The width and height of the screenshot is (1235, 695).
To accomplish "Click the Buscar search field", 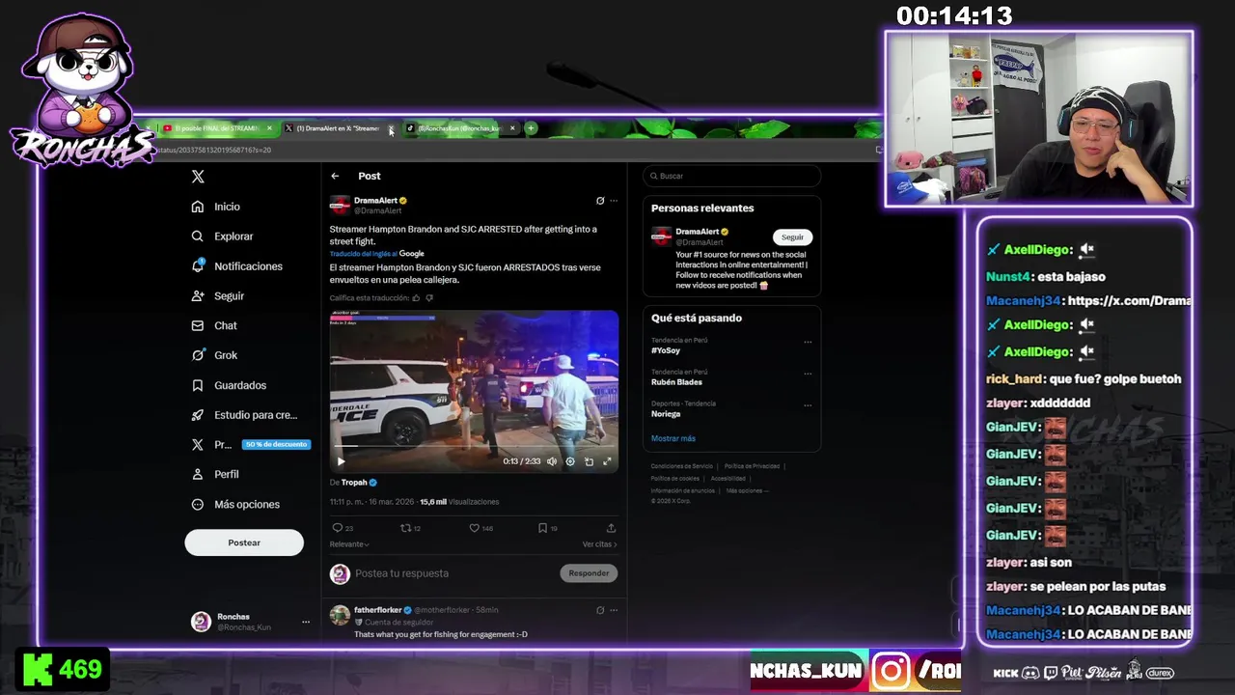I will (x=731, y=176).
